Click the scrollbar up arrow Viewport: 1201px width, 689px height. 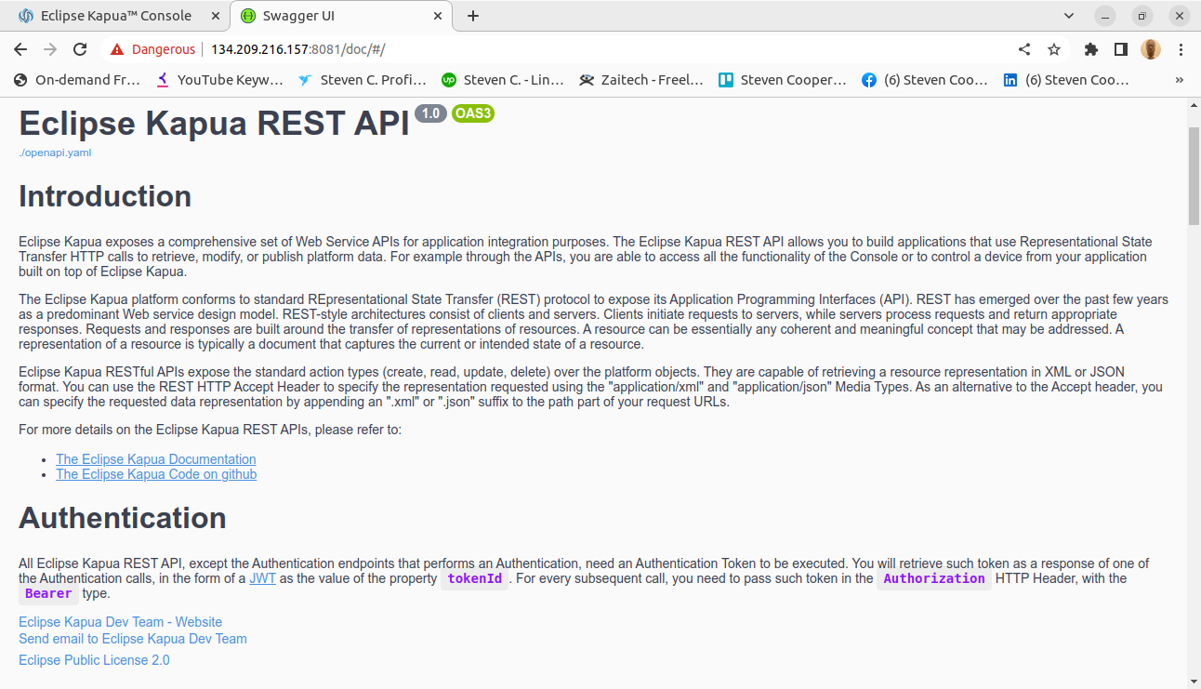pos(1194,104)
